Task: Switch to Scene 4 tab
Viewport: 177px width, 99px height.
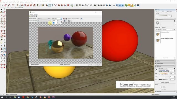Action: (21, 8)
